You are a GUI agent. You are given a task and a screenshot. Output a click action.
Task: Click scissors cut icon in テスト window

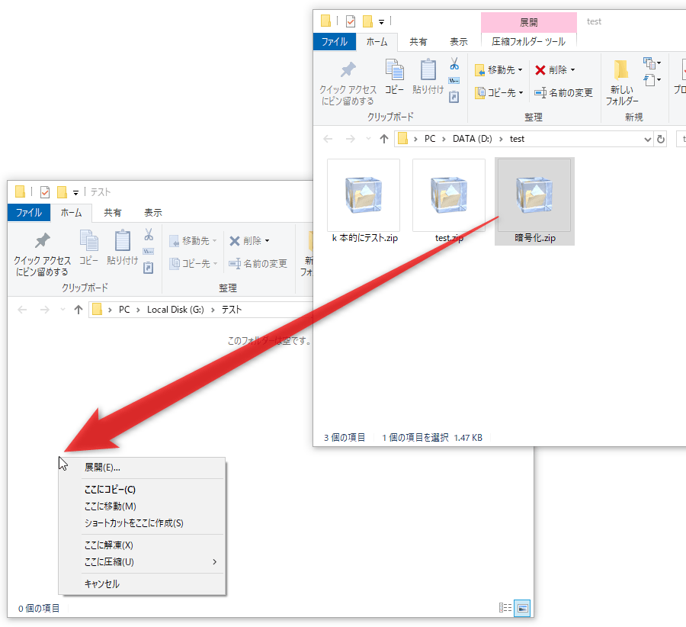pyautogui.click(x=149, y=235)
